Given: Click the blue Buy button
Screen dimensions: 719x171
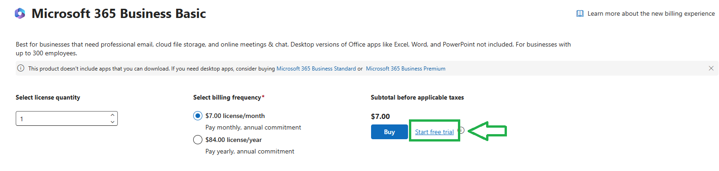Looking at the screenshot, I should [x=390, y=132].
